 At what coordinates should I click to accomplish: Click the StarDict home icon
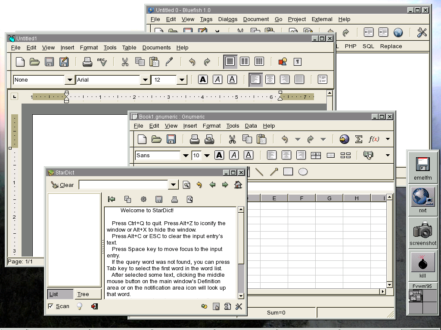pyautogui.click(x=238, y=185)
